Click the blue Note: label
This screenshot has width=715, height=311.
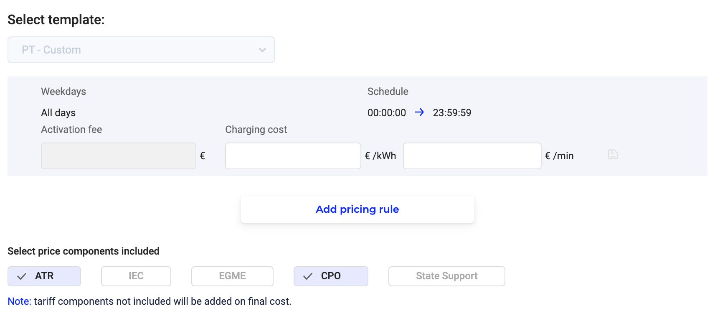(x=19, y=301)
